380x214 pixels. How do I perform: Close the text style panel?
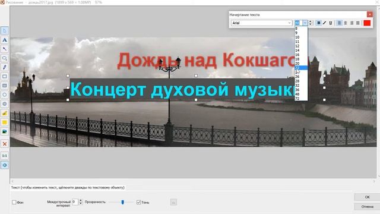pos(369,14)
